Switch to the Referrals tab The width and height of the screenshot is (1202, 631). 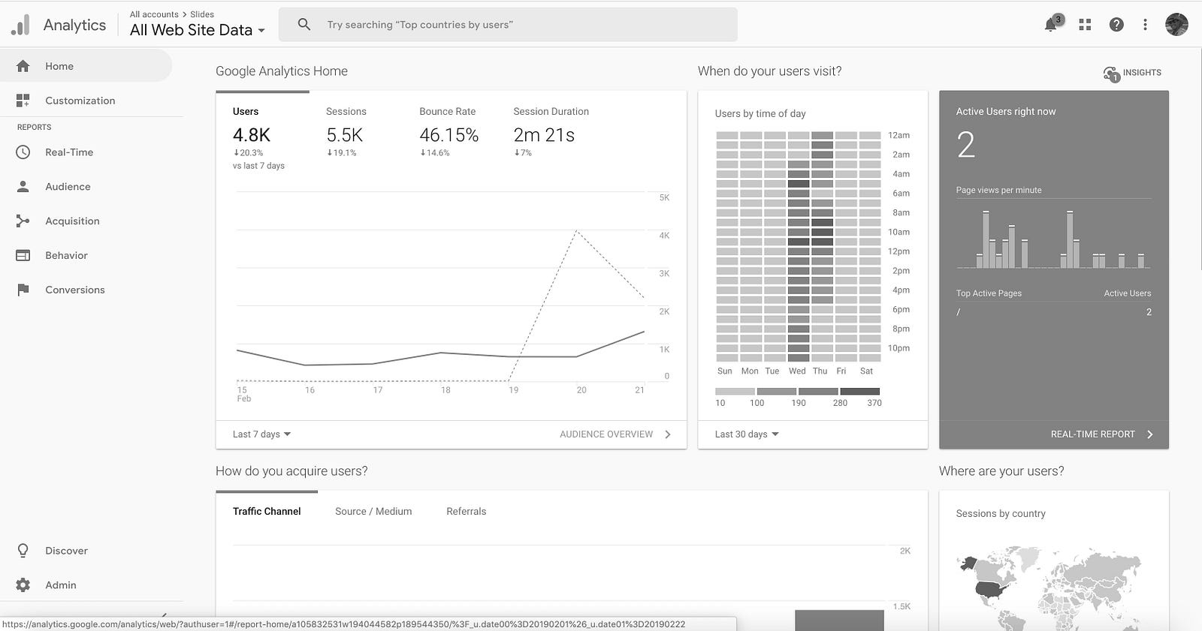pyautogui.click(x=467, y=512)
